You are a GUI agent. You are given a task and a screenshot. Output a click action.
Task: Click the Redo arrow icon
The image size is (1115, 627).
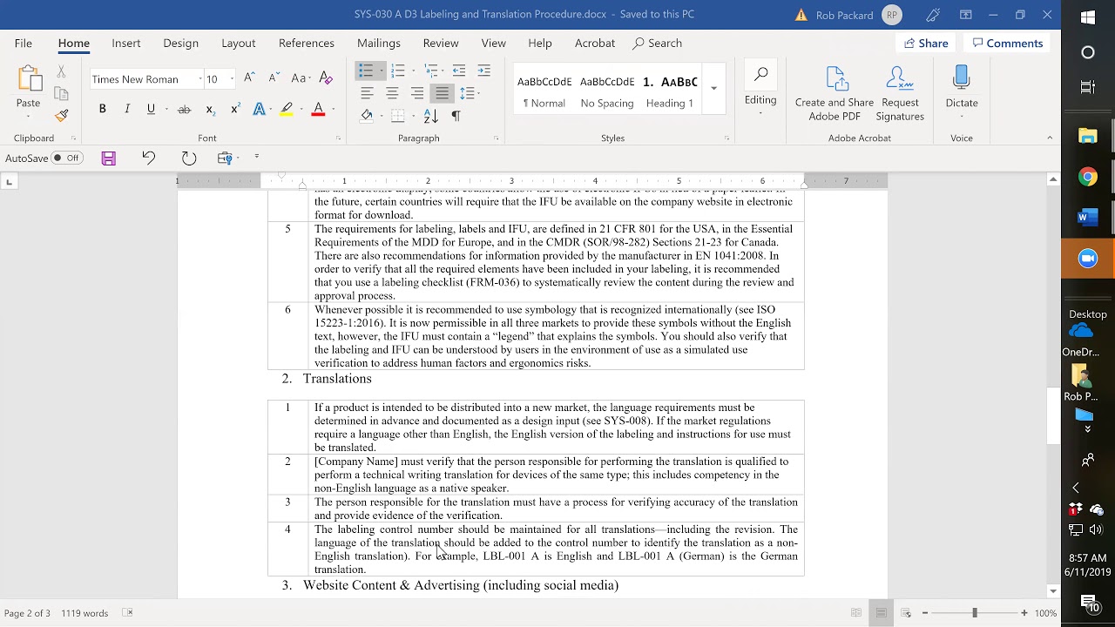coord(189,158)
